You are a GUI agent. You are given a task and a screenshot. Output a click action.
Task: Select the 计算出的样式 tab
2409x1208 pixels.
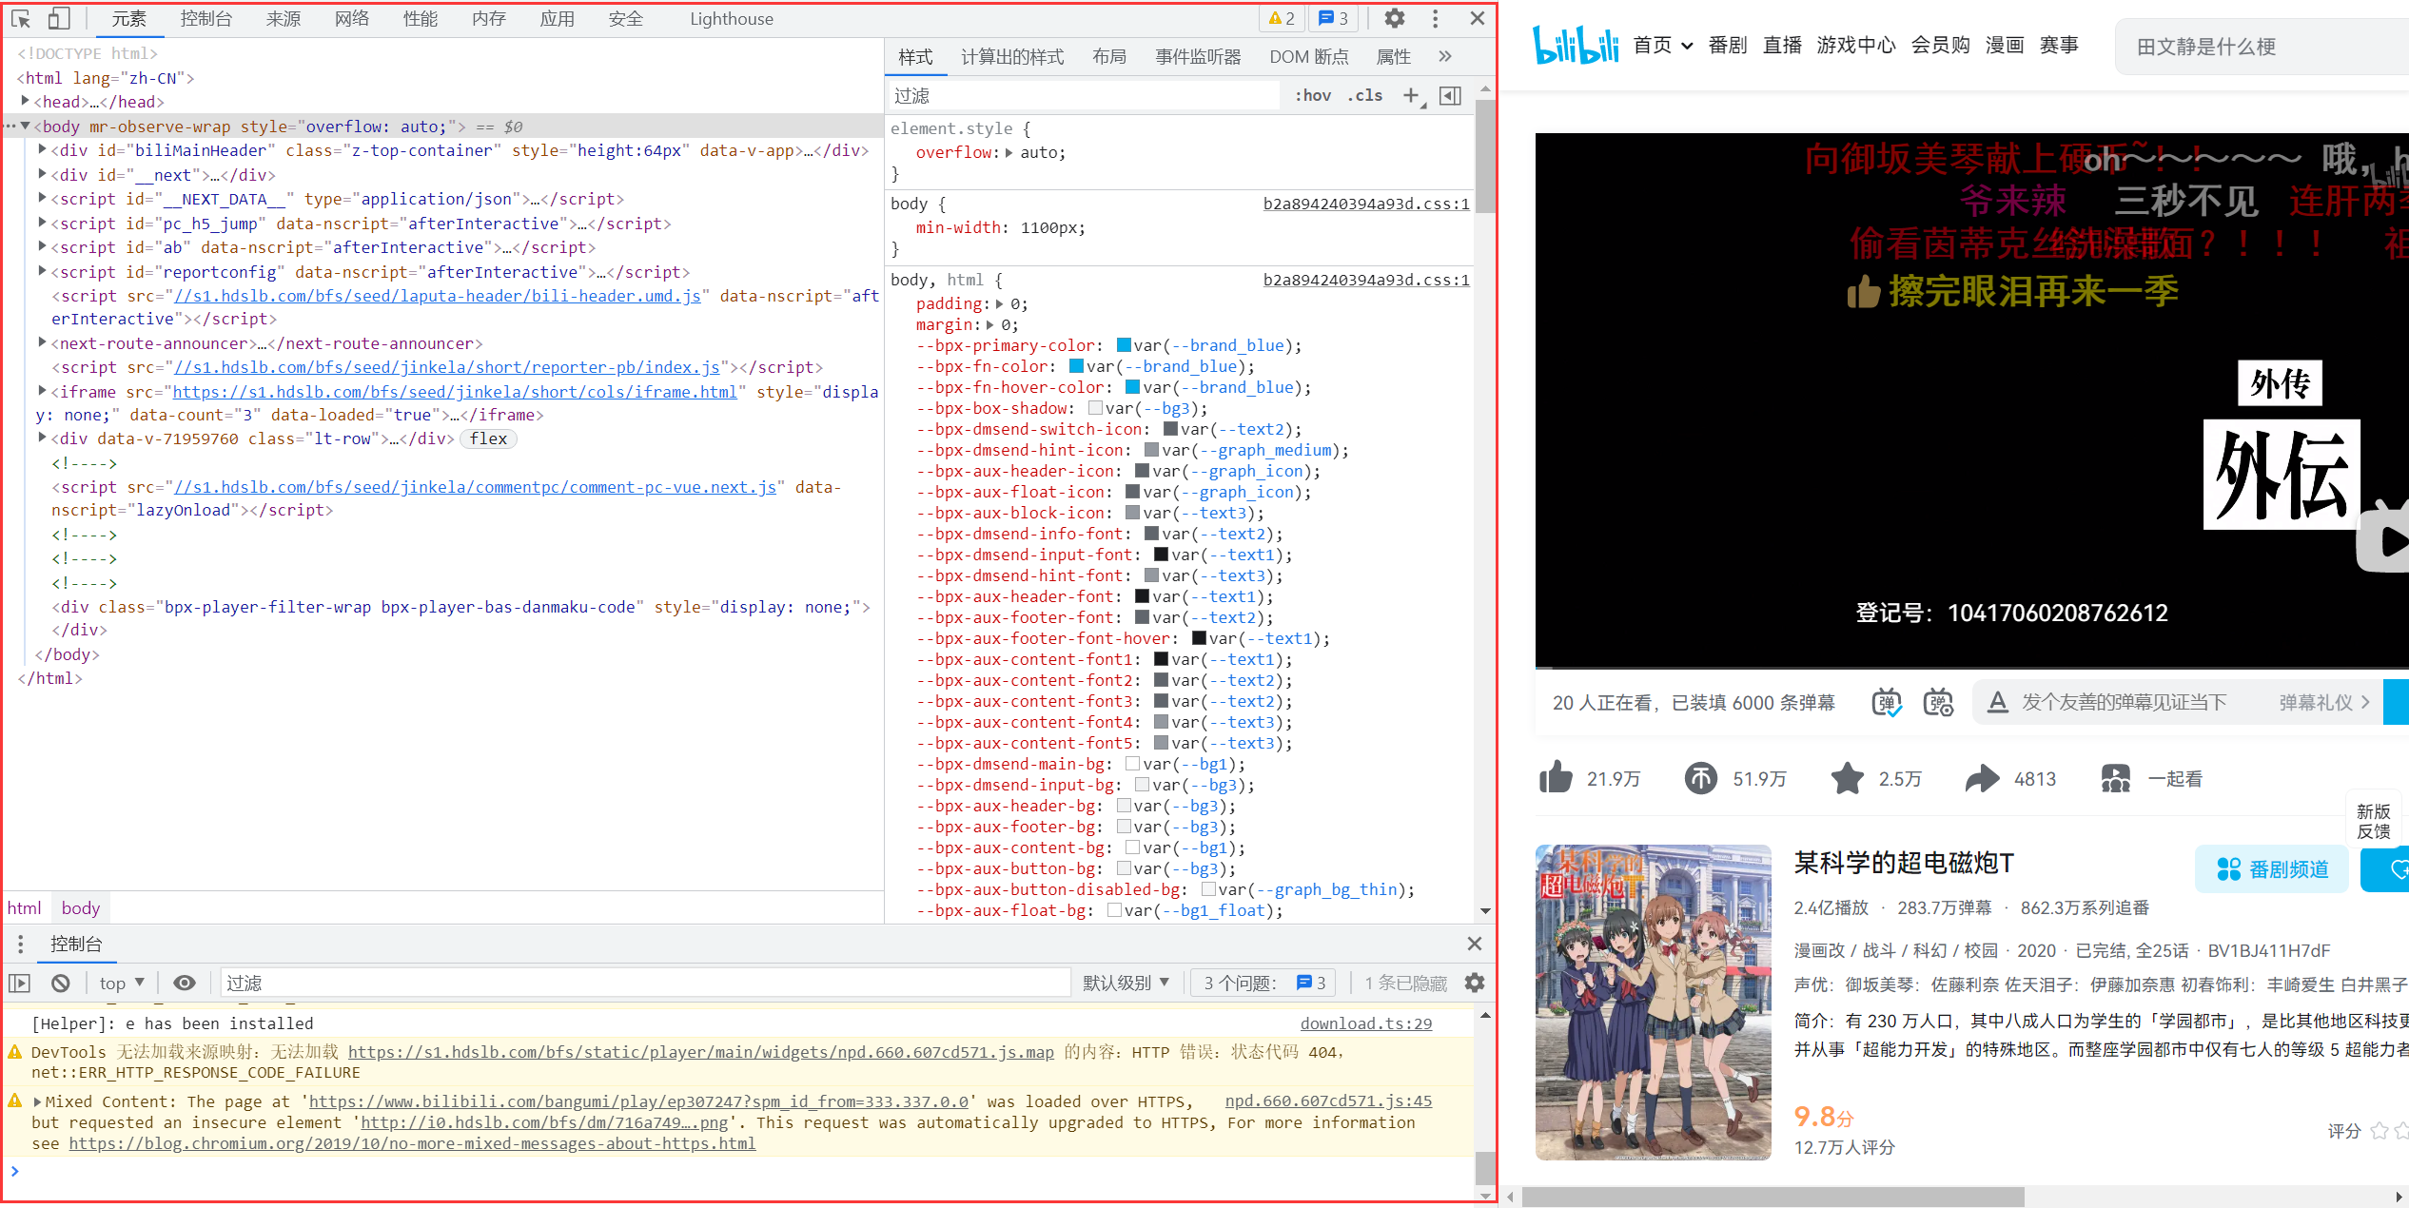[1012, 57]
